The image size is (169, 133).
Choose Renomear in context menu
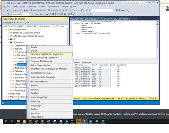[x=50, y=106]
